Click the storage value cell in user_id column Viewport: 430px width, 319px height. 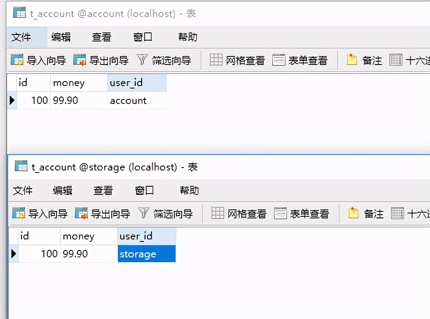pos(146,254)
